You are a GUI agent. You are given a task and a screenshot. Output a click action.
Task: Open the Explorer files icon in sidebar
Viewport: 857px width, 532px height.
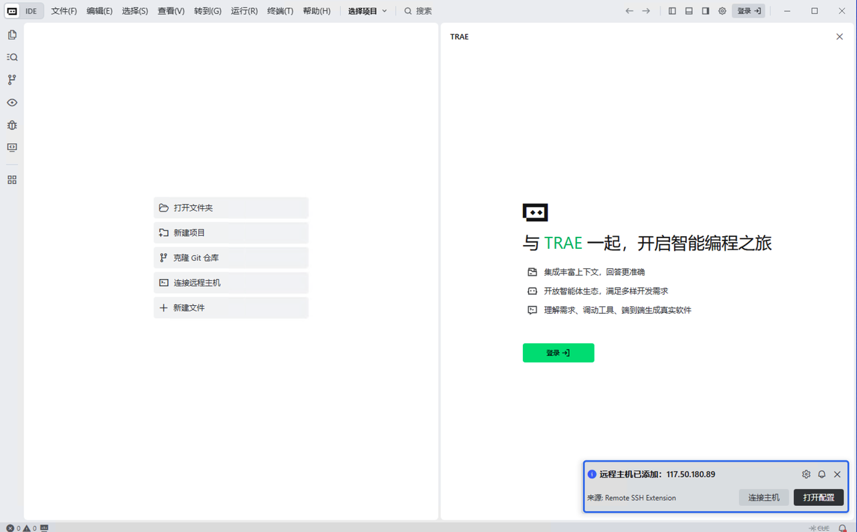(x=12, y=35)
